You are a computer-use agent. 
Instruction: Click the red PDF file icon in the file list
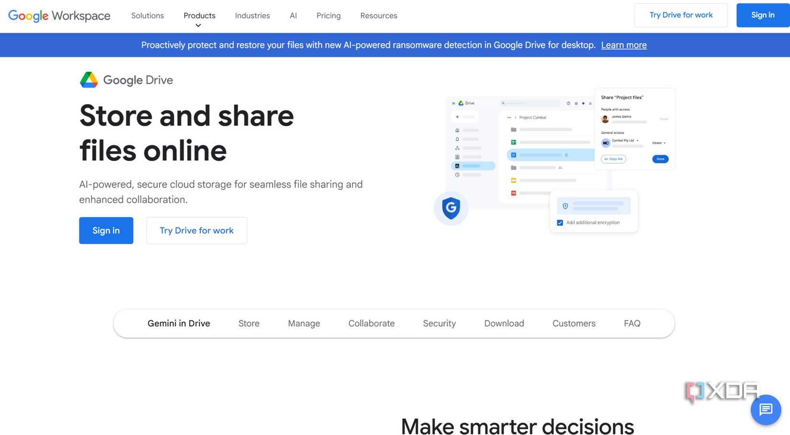point(513,193)
